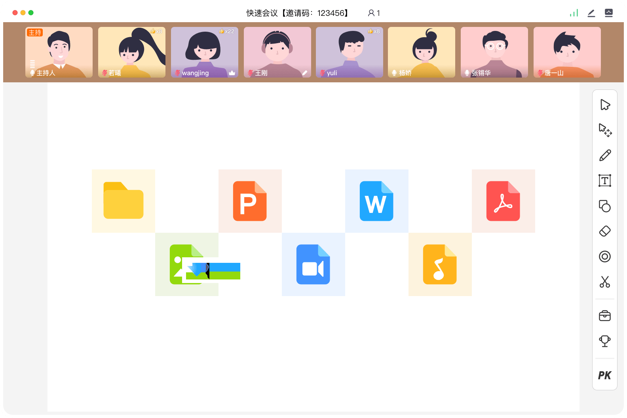The width and height of the screenshot is (627, 418).
Task: Open the screen share monitor icon
Action: [x=609, y=13]
